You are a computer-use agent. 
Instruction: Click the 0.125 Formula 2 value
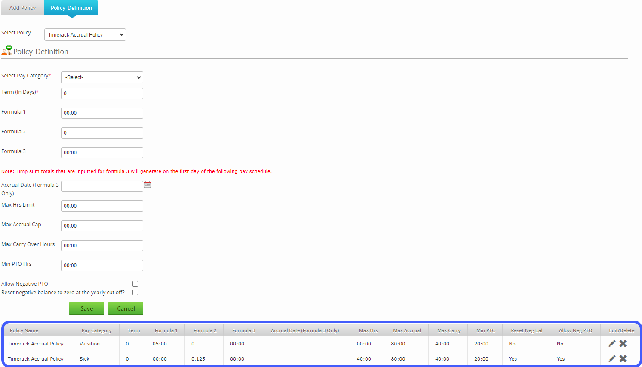[198, 359]
